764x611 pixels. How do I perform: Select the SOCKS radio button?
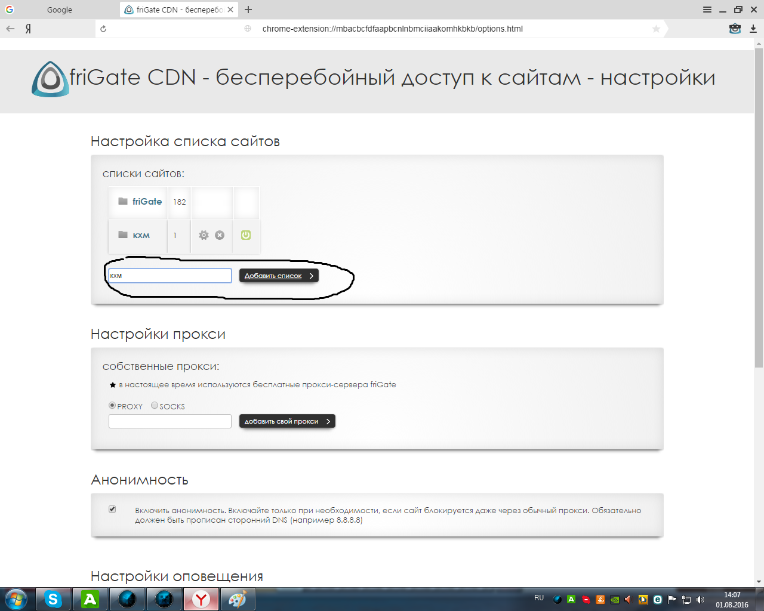click(x=155, y=405)
